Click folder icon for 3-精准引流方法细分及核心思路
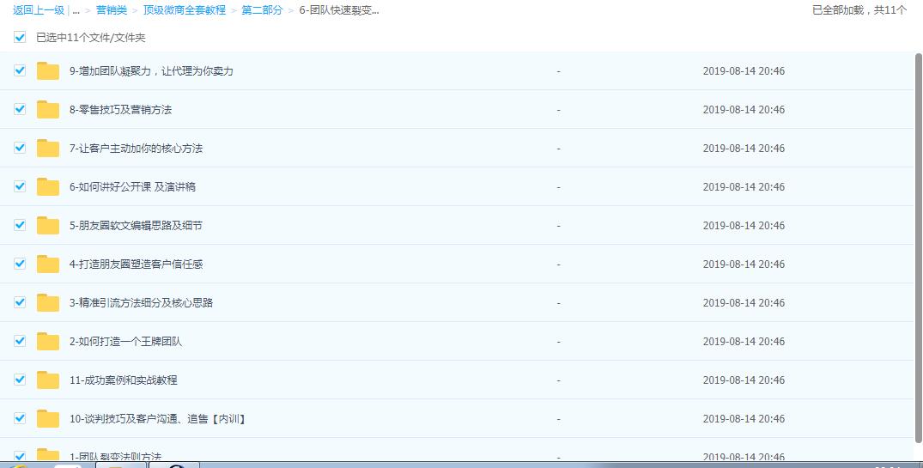 [x=48, y=303]
